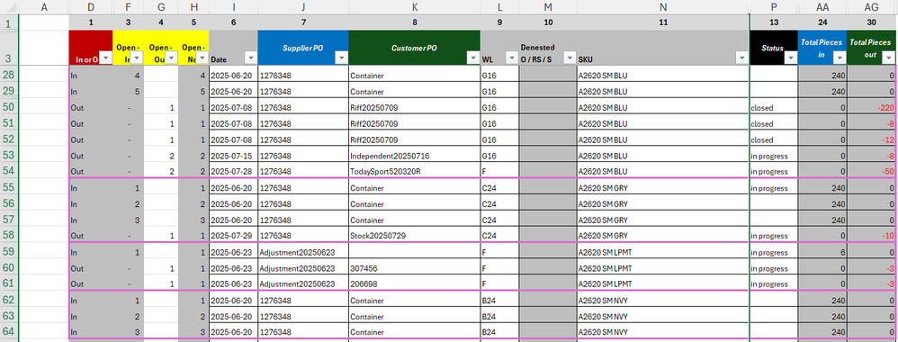This screenshot has height=342, width=898.
Task: Select Total Pieces in value '6'
Action: [822, 252]
